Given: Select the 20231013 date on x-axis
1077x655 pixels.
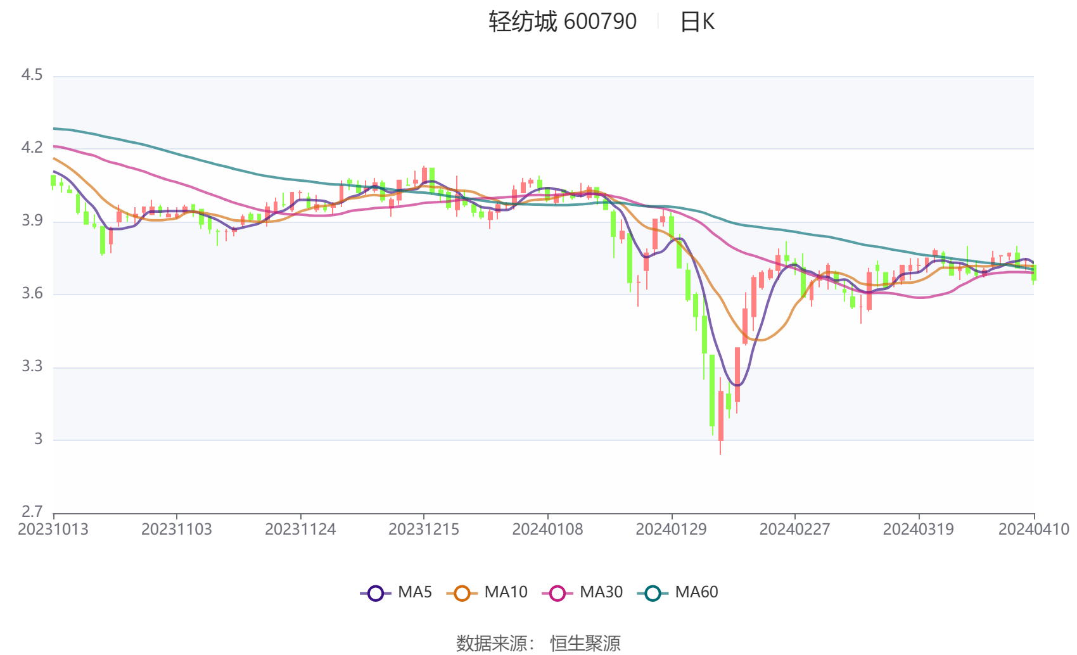Looking at the screenshot, I should (53, 530).
